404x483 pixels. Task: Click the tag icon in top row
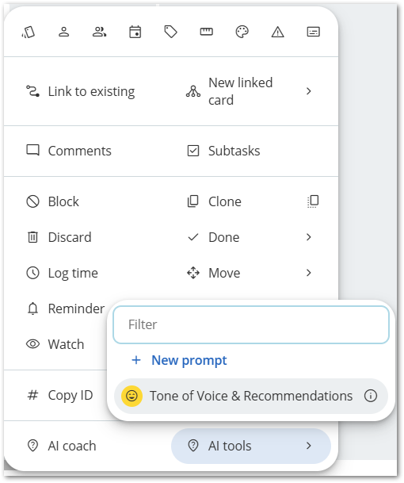[x=171, y=32]
